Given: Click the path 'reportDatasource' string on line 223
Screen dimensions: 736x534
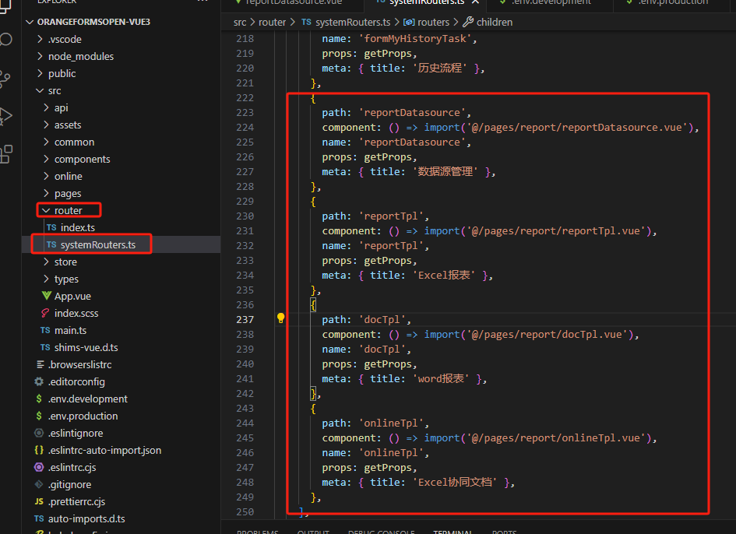Looking at the screenshot, I should click(412, 113).
